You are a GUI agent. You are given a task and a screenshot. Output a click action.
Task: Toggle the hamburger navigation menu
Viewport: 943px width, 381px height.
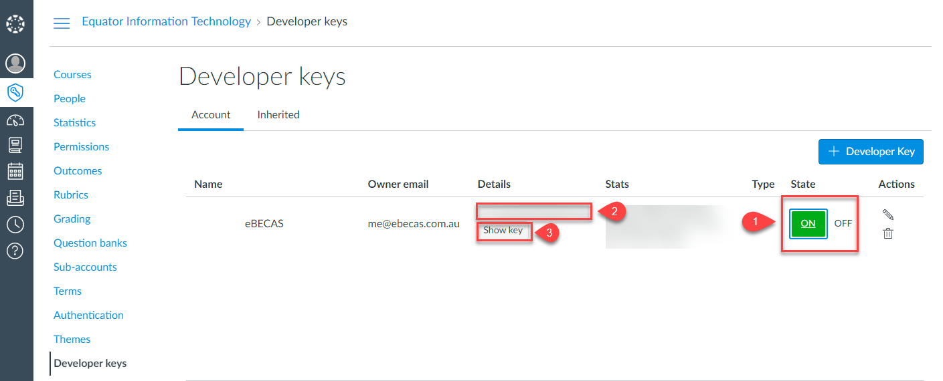click(62, 23)
